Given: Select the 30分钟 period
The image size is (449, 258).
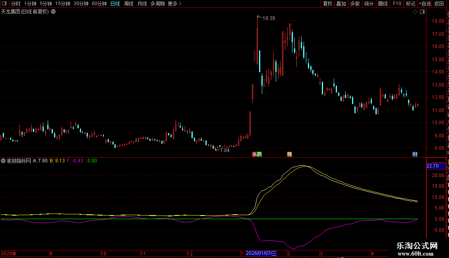Looking at the screenshot, I should click(x=81, y=4).
